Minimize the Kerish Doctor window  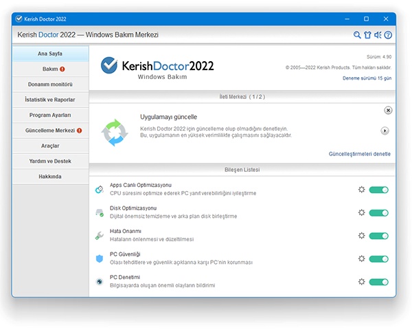point(347,19)
